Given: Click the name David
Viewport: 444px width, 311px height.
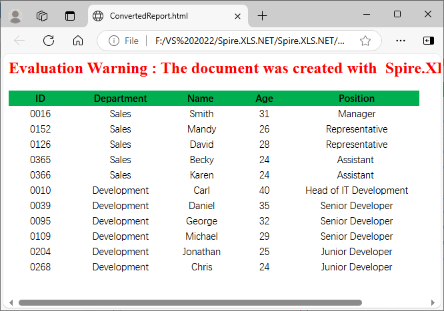Looking at the screenshot, I should 201,145.
